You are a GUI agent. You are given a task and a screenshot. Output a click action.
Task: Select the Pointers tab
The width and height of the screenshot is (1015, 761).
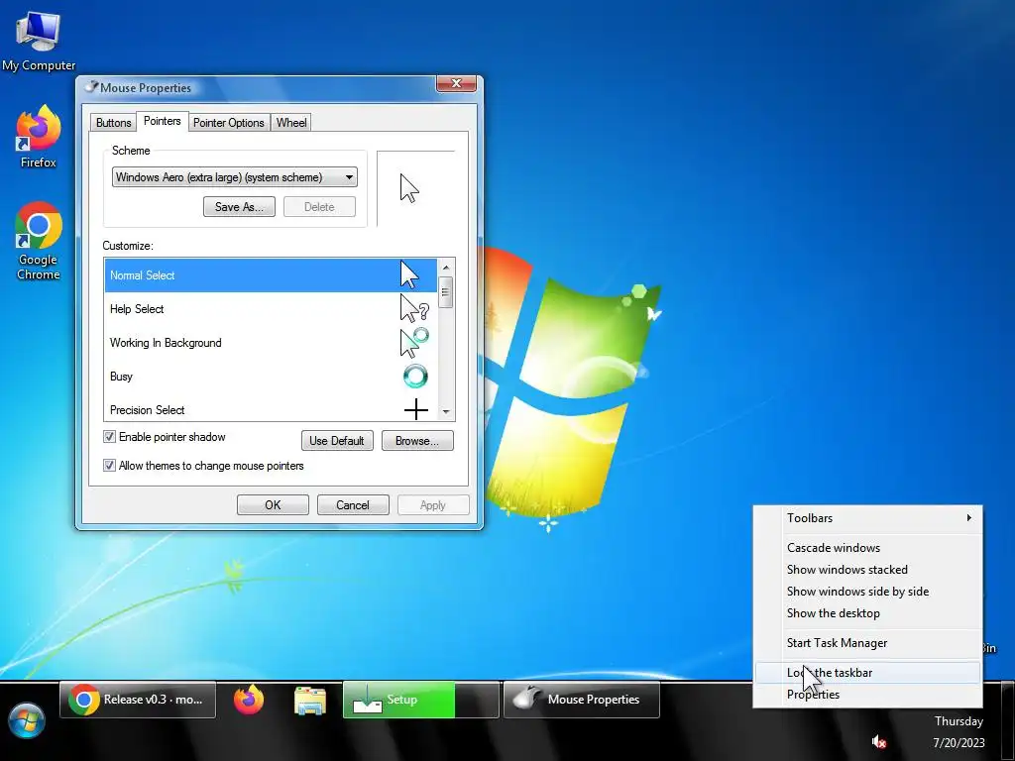pos(162,121)
